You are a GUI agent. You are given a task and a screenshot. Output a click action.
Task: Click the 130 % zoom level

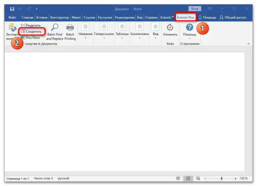coord(244,178)
